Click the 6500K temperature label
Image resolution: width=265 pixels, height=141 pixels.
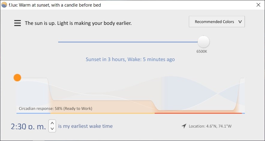[x=202, y=51]
